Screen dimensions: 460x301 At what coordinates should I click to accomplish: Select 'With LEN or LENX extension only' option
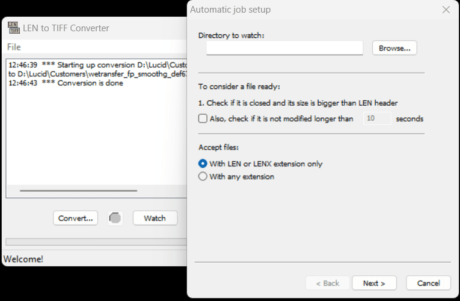203,163
